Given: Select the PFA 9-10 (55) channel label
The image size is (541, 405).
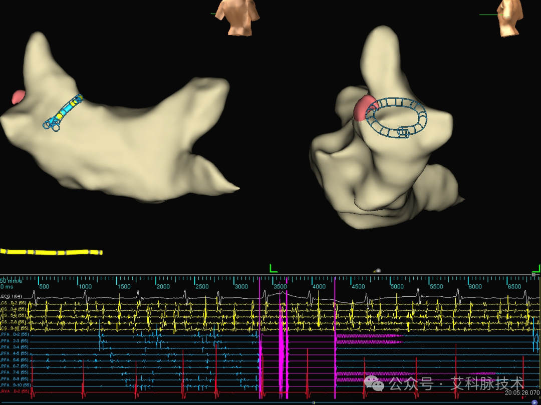Looking at the screenshot, I should (x=16, y=385).
